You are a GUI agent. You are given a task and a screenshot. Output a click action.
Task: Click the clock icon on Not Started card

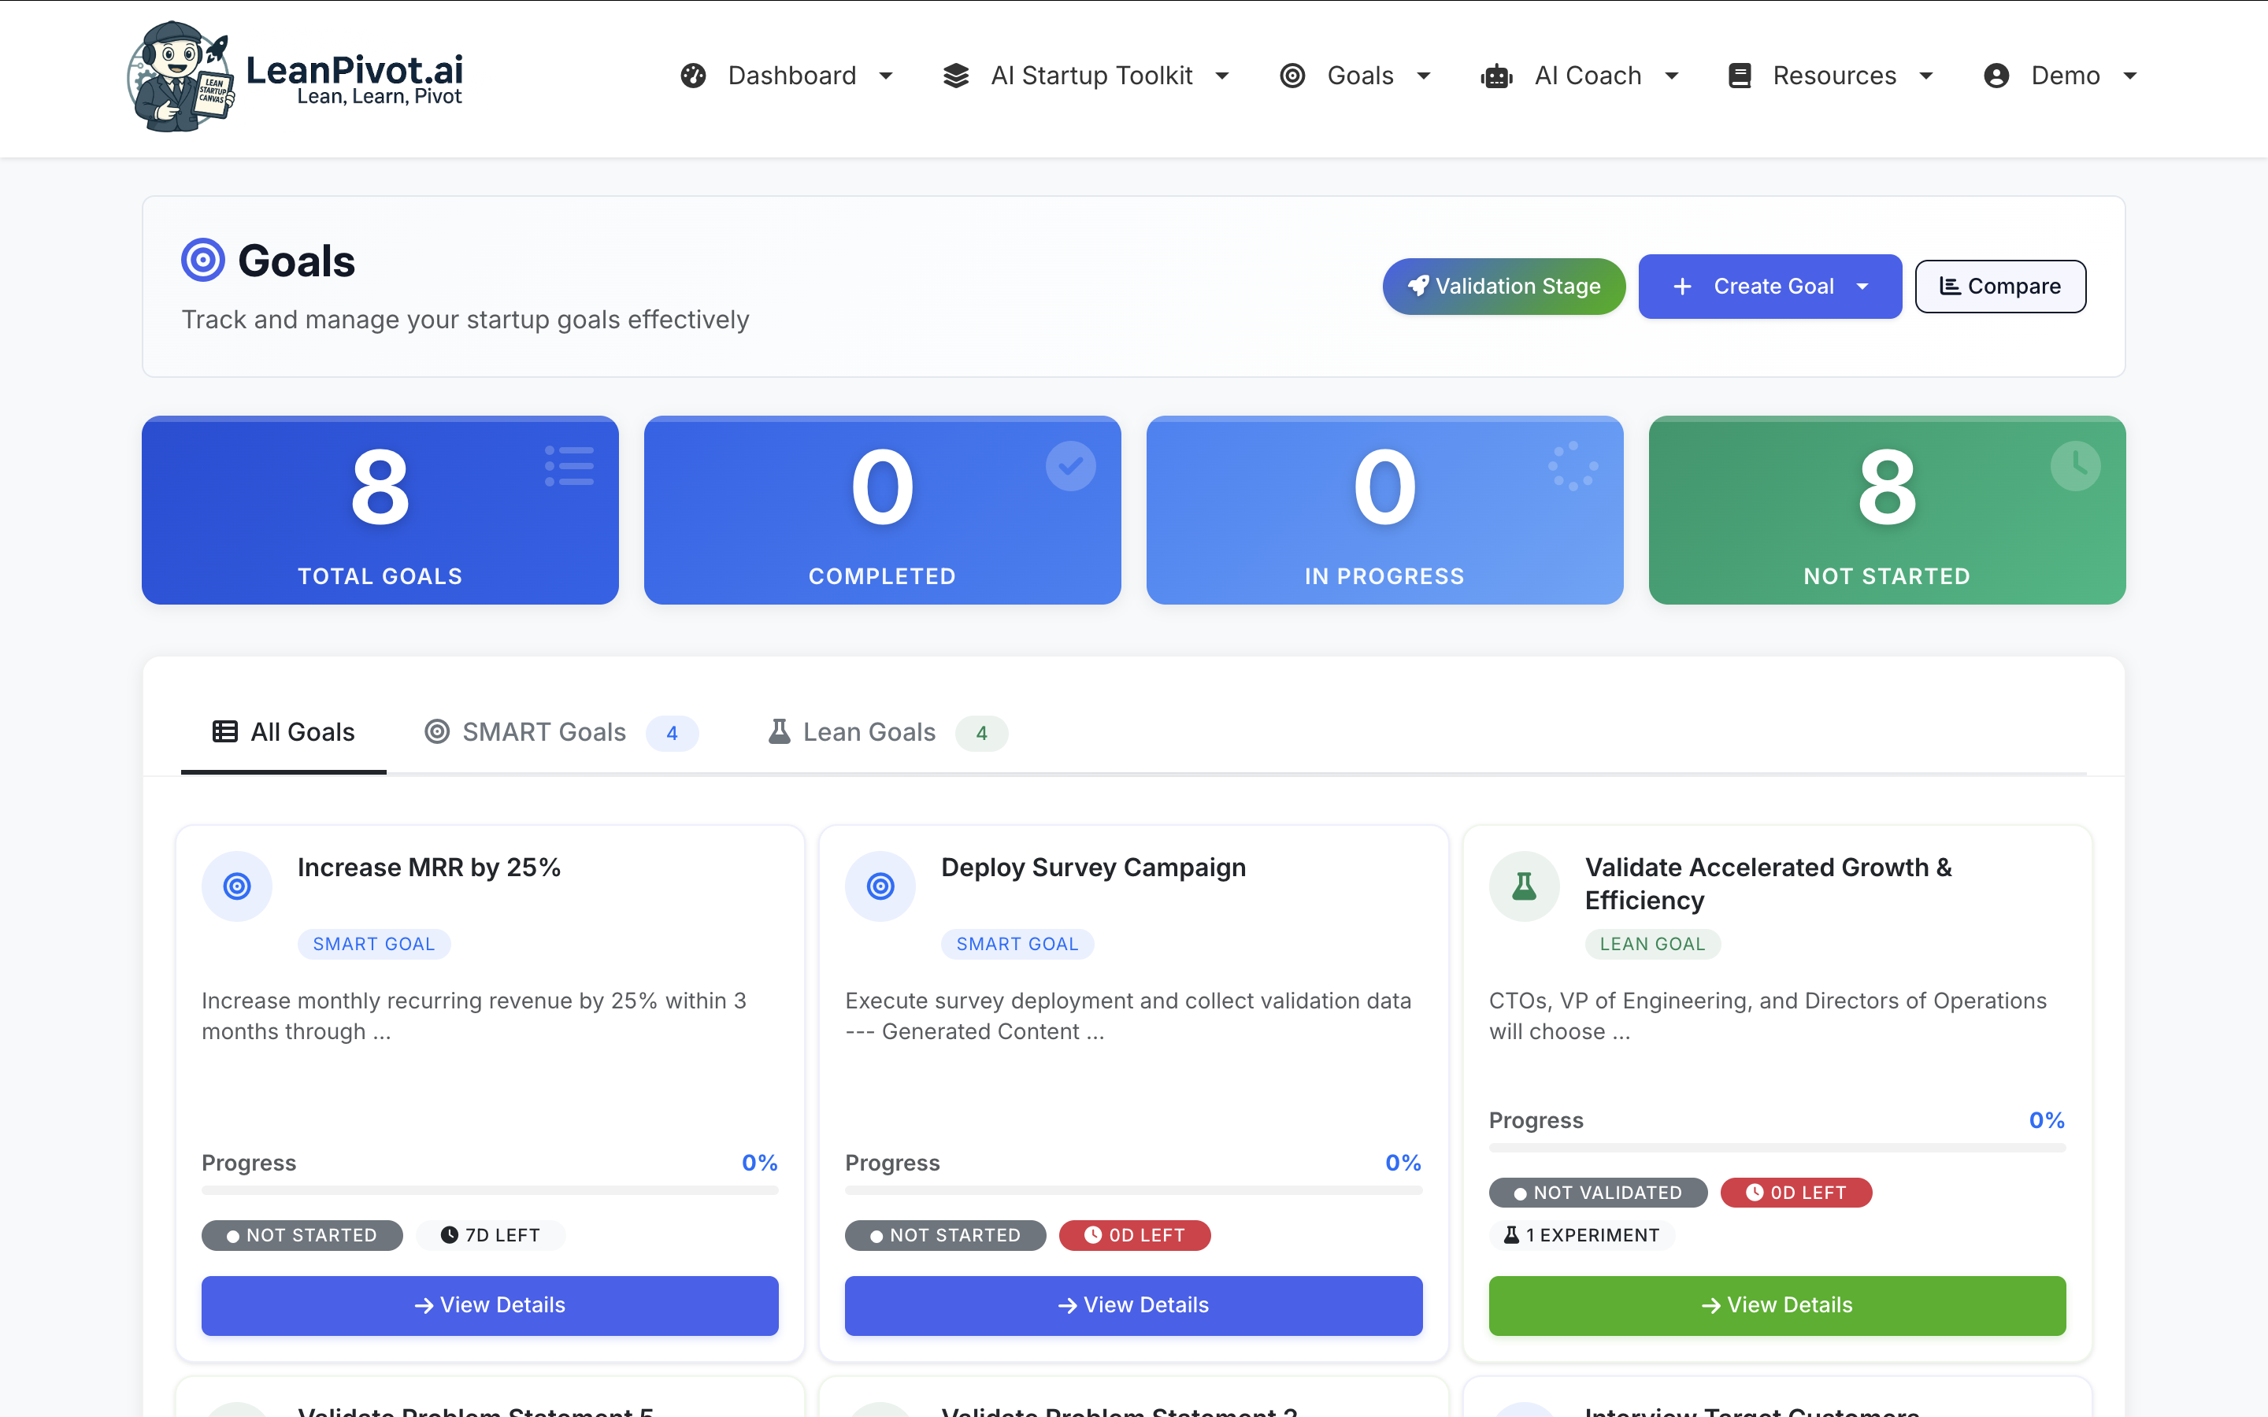click(2077, 464)
